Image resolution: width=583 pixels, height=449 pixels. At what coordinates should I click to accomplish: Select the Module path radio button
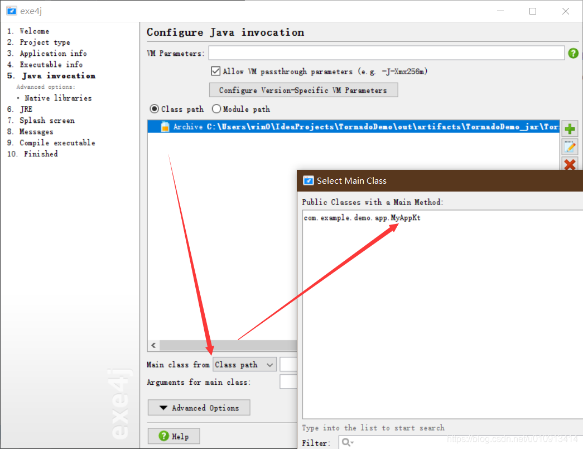[x=216, y=109]
